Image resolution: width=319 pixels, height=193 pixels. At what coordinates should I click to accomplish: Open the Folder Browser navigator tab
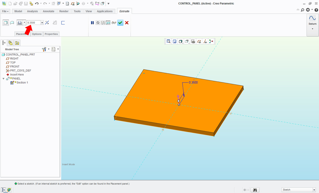coord(10,43)
